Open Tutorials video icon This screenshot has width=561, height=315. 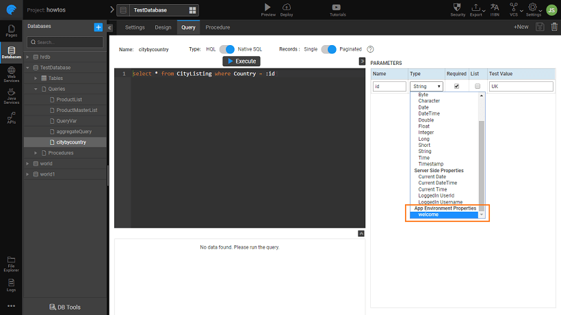(337, 8)
